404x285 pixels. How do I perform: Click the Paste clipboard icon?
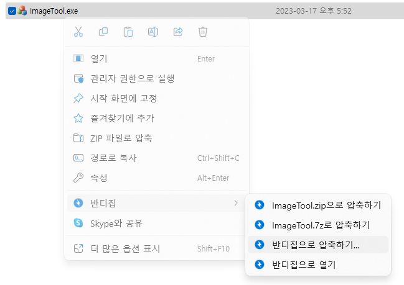click(128, 32)
